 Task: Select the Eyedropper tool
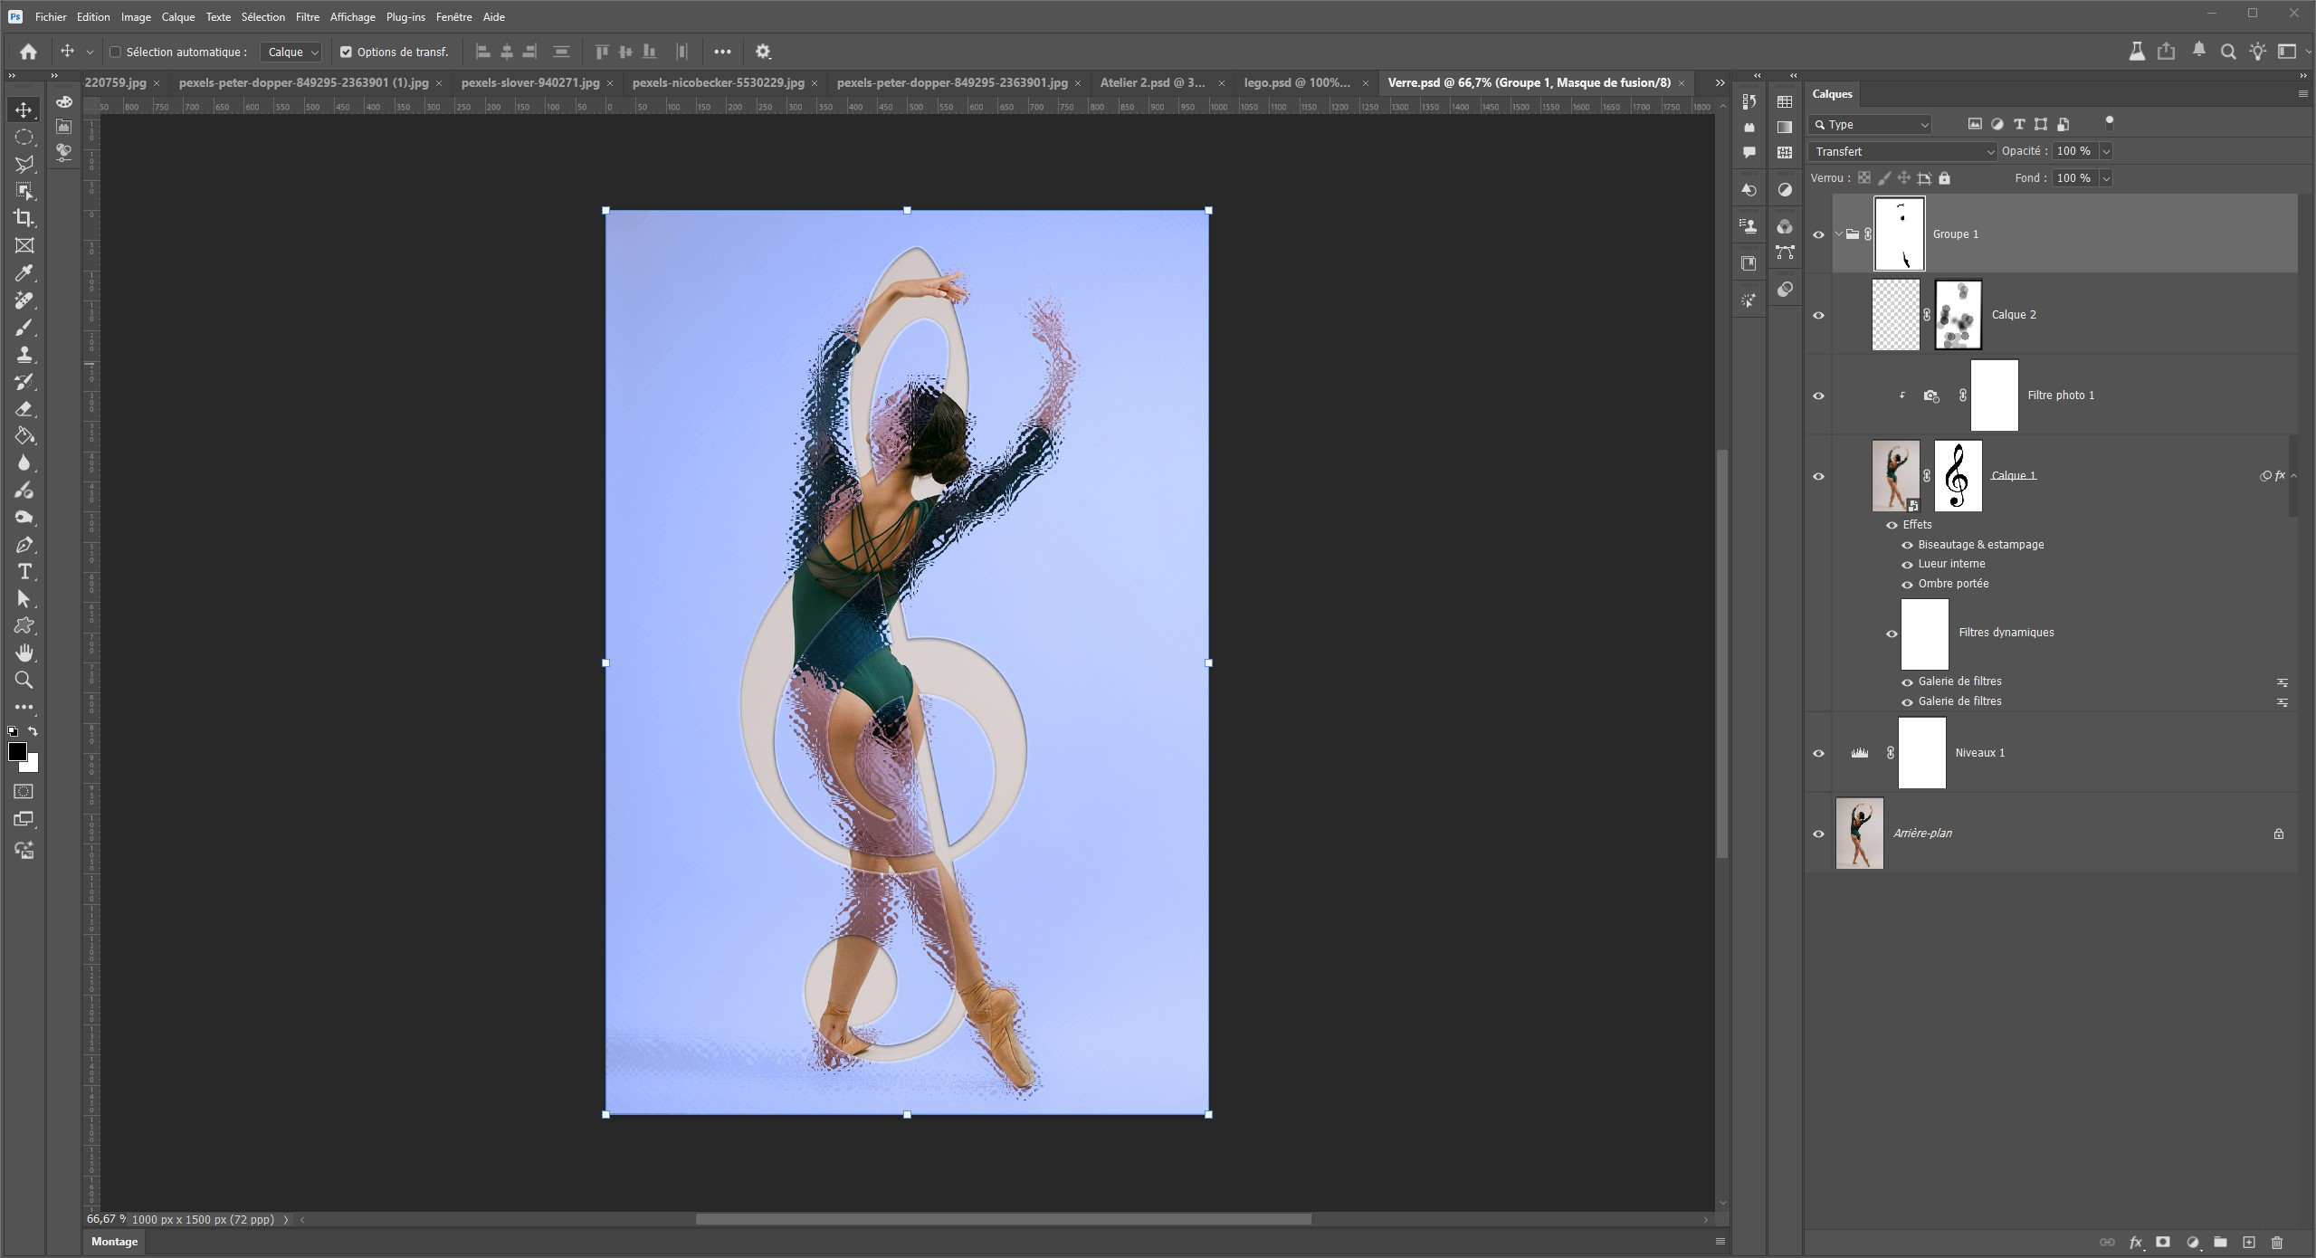tap(24, 272)
